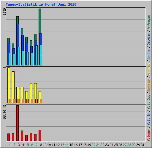Select the orange Rechner bar for day 5
The image size is (152, 148).
(28, 101)
